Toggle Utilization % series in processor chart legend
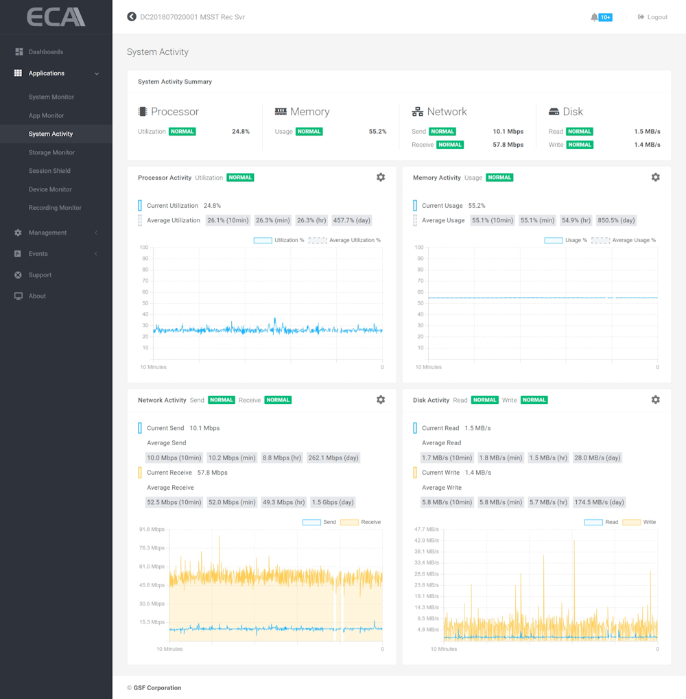The image size is (686, 699). [x=263, y=241]
